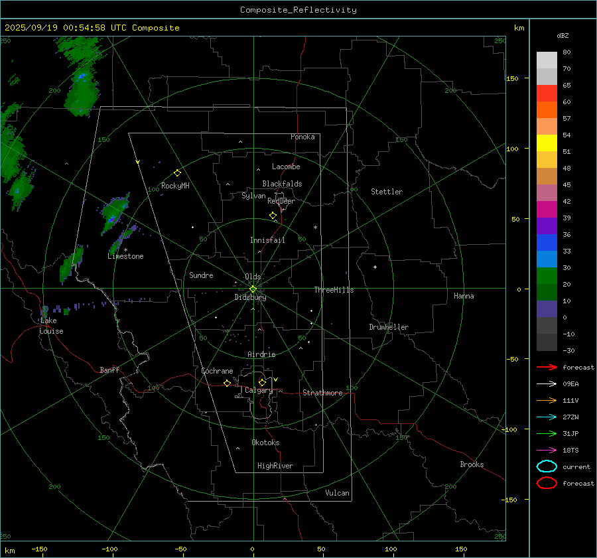597x558 pixels.
Task: Select the red forecast ellipse icon
Action: click(x=547, y=483)
